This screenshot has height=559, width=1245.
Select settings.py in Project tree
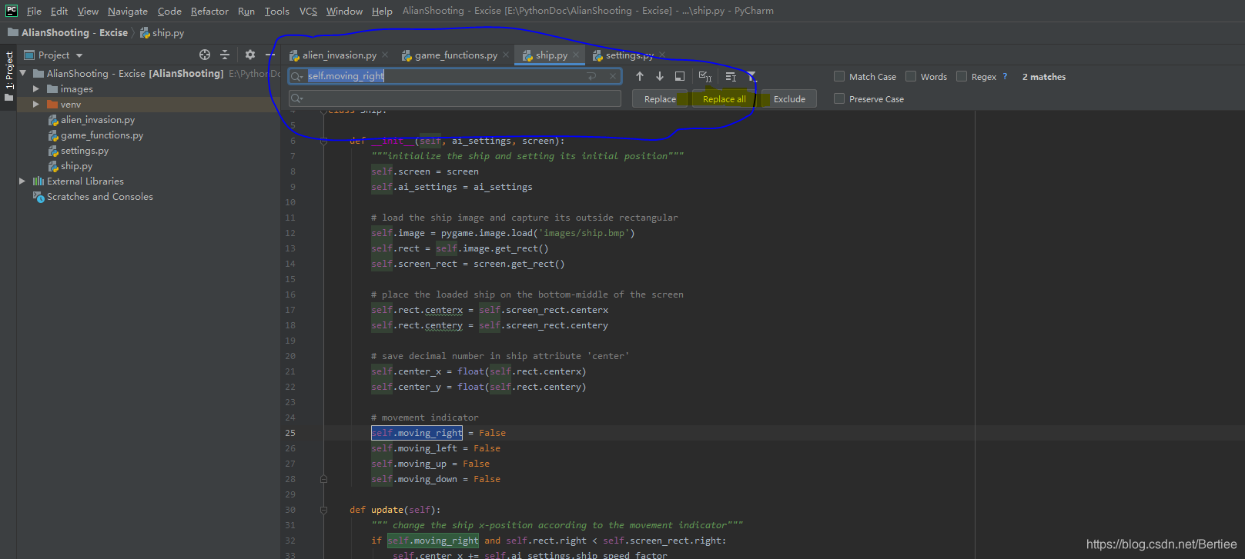click(x=85, y=151)
